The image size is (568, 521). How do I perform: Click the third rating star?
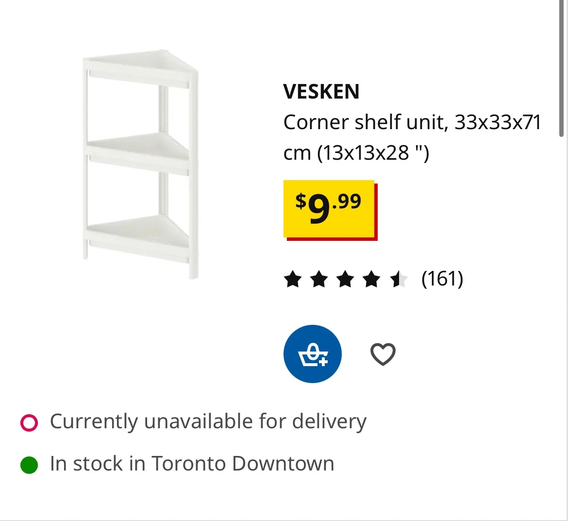[x=345, y=279]
